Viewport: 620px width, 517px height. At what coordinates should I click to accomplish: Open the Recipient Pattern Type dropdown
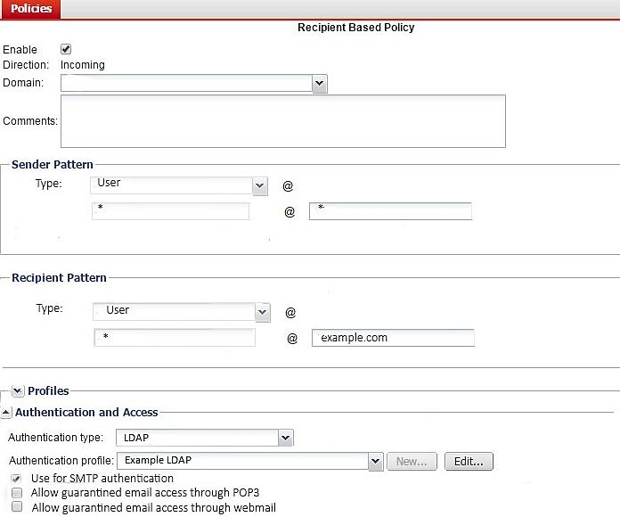(x=181, y=312)
